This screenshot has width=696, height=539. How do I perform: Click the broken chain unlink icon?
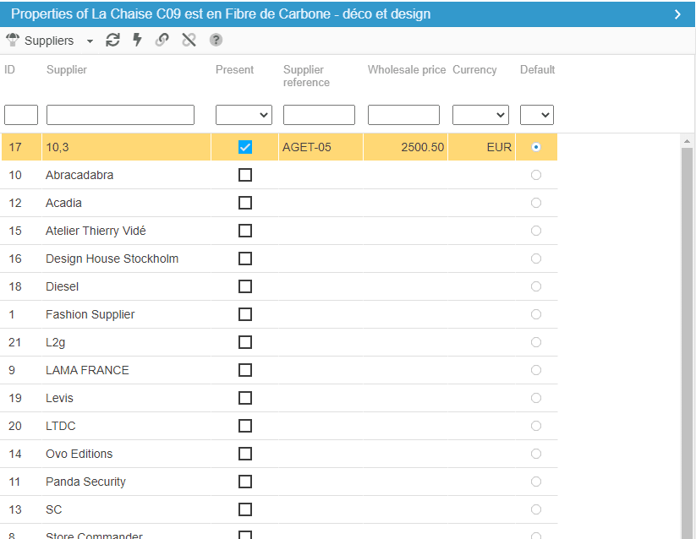tap(189, 41)
